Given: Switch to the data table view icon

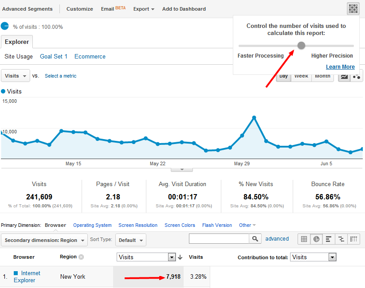Looking at the screenshot, I should coord(304,239).
